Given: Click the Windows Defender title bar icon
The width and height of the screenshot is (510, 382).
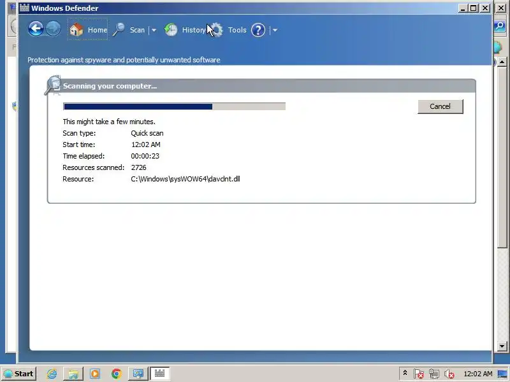Looking at the screenshot, I should 24,8.
